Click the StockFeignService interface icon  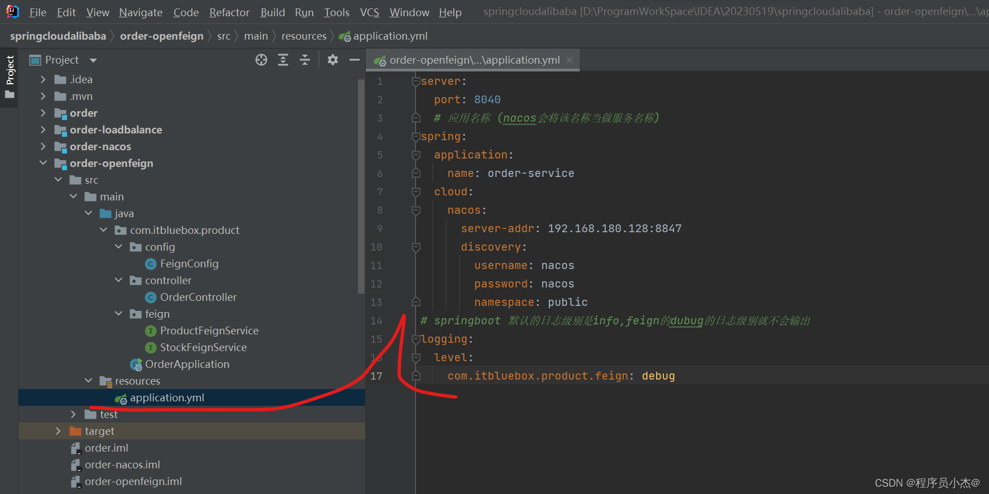[x=150, y=348]
